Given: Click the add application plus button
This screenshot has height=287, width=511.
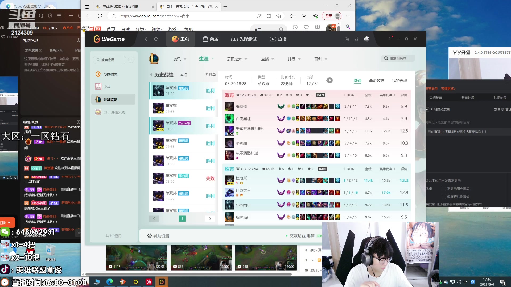Looking at the screenshot, I should 131,60.
